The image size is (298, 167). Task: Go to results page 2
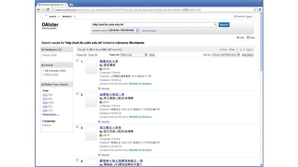click(x=241, y=50)
